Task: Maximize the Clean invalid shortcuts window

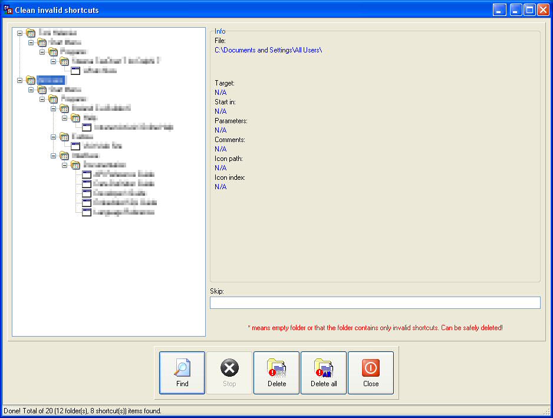Action: (529, 9)
